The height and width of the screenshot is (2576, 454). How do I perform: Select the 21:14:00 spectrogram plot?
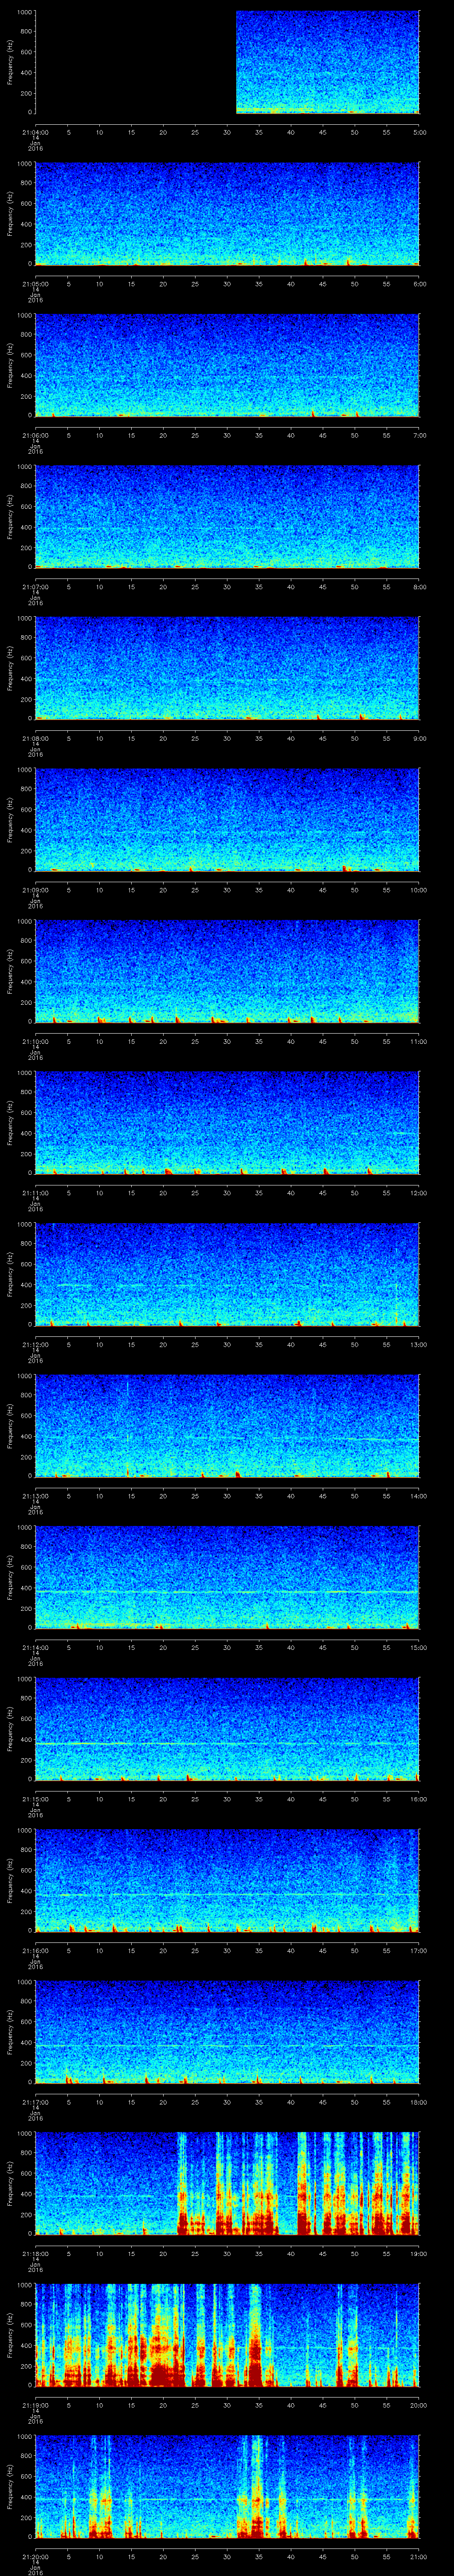[227, 1577]
